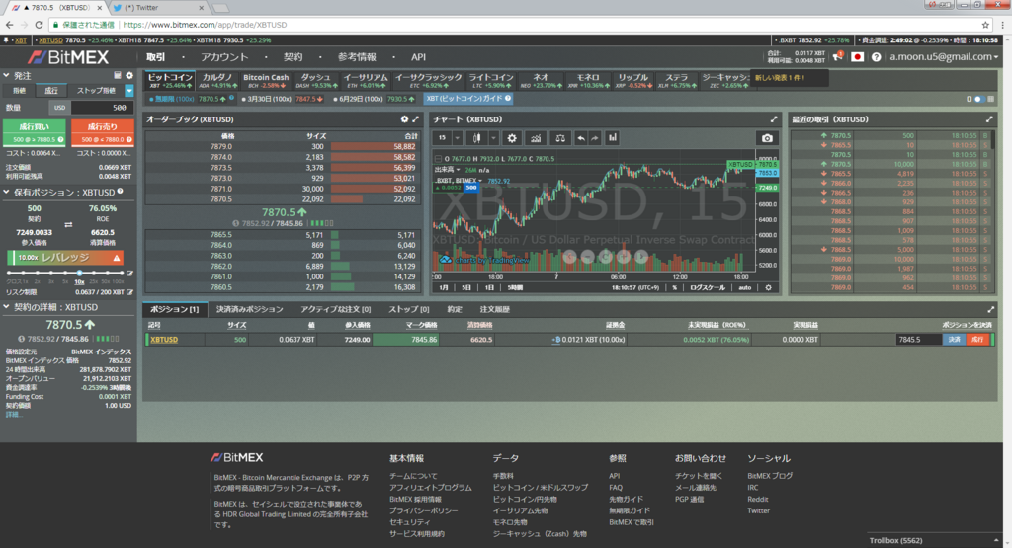Open the XBTUSD symbol link in positions
This screenshot has width=1012, height=548.
pyautogui.click(x=164, y=339)
